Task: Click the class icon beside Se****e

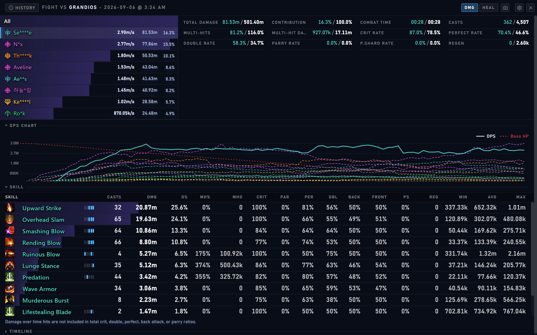Action: click(7, 33)
